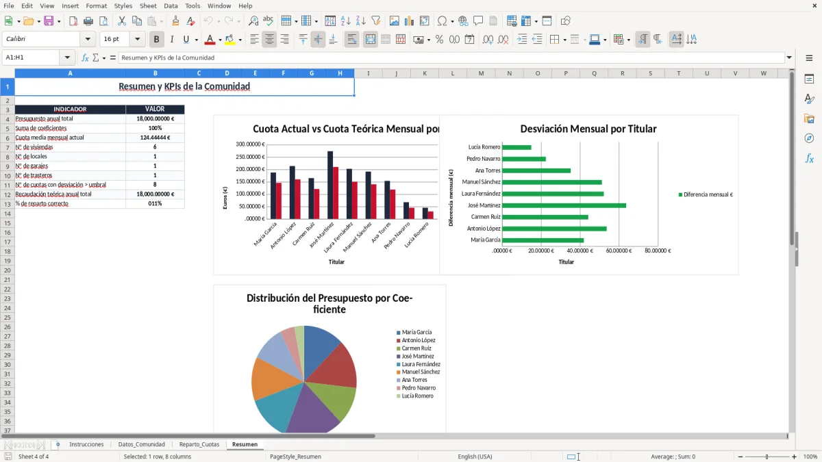
Task: Click English (USA) language in status bar
Action: [x=475, y=457]
